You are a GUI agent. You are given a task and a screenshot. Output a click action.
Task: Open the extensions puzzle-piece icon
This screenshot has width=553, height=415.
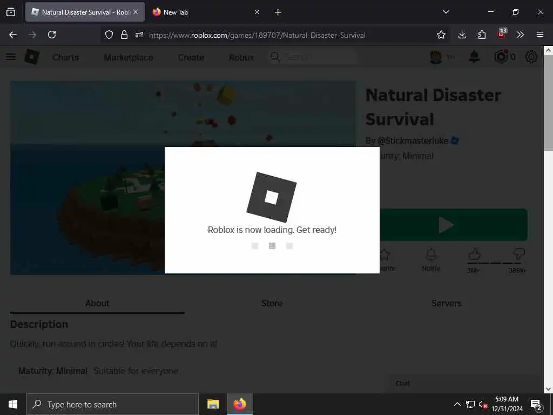(482, 35)
